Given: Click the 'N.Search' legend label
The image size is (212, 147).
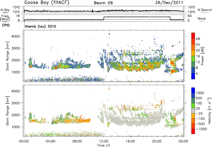Looking at the screenshot, I should click(x=205, y=10).
